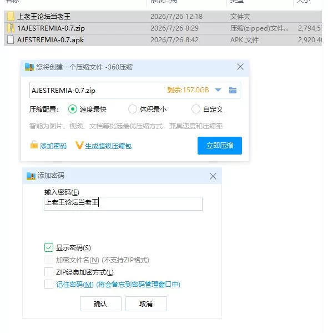Cancel the password dialog with 取消
328x333 pixels.
coord(146,304)
